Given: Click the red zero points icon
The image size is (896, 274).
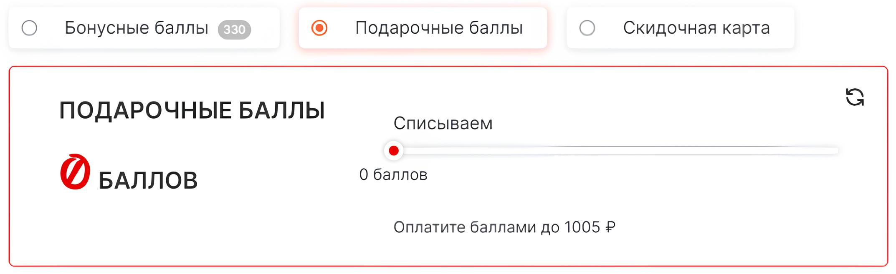Looking at the screenshot, I should click(75, 172).
